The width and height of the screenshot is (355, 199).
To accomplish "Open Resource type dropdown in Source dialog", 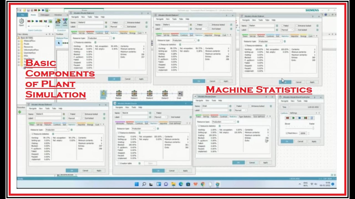I will 144,129.
